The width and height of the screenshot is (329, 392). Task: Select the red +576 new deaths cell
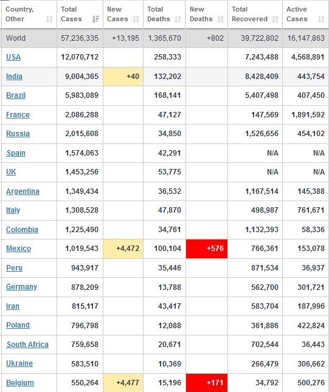click(207, 249)
